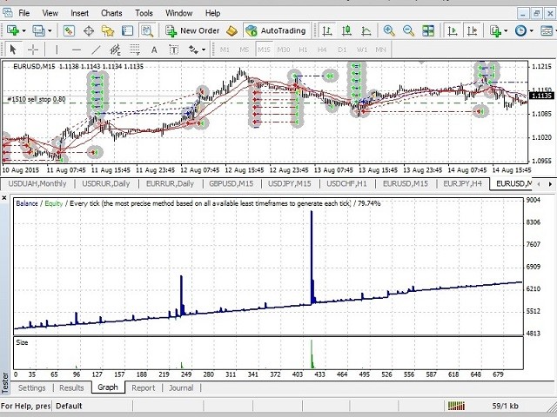Zoom out of the chart
This screenshot has height=417, width=557.
coord(408,31)
